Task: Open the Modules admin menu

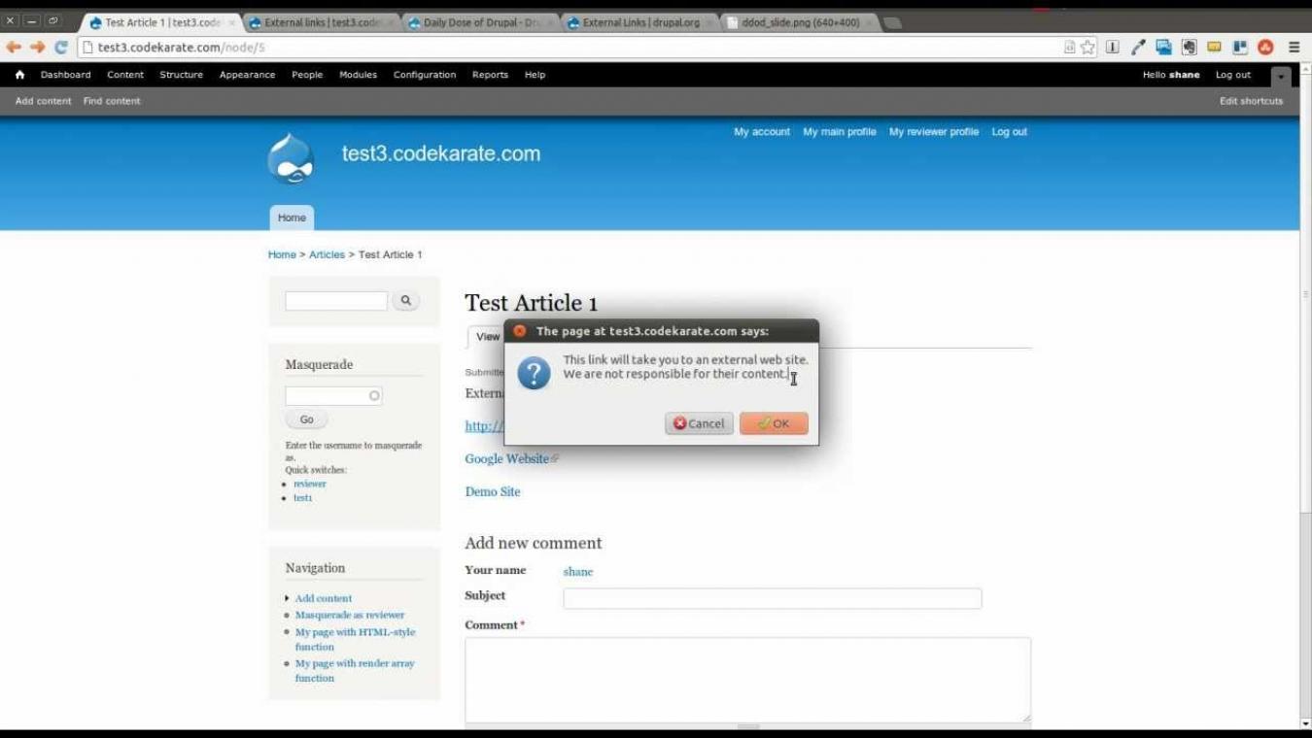Action: click(358, 75)
